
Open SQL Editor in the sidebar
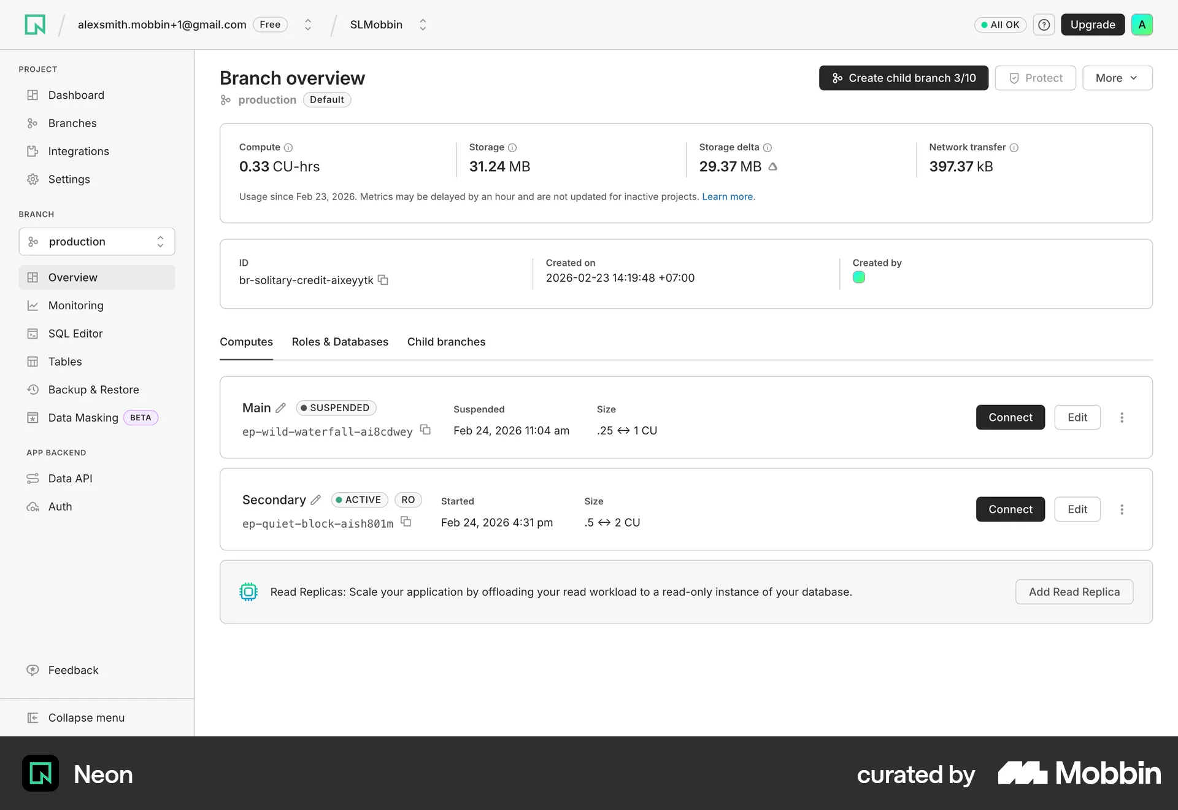coord(97,334)
